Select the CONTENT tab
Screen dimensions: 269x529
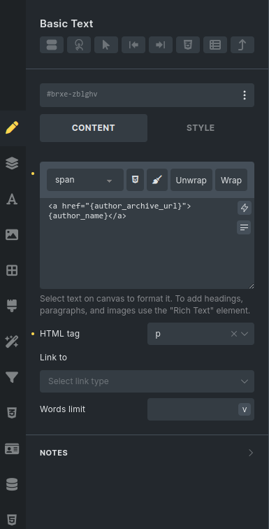click(94, 128)
